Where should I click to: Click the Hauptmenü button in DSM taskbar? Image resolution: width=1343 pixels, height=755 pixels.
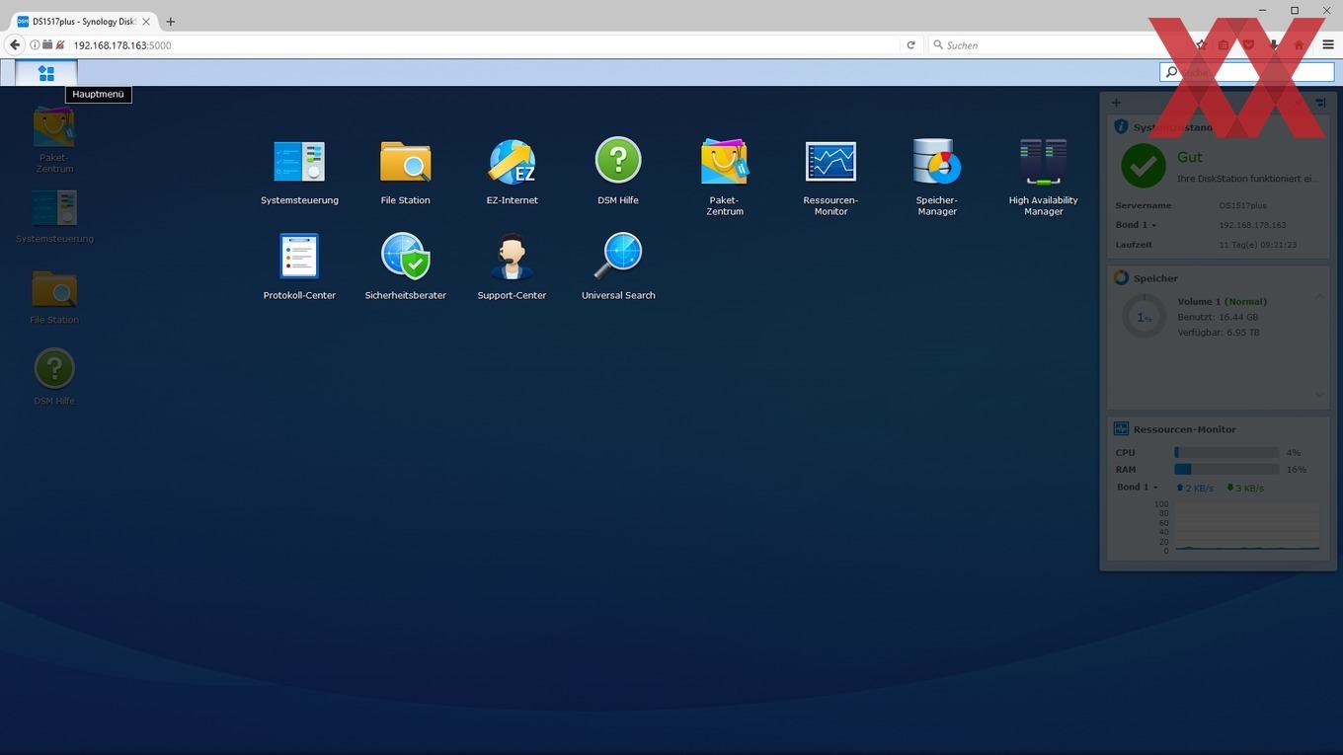point(46,73)
